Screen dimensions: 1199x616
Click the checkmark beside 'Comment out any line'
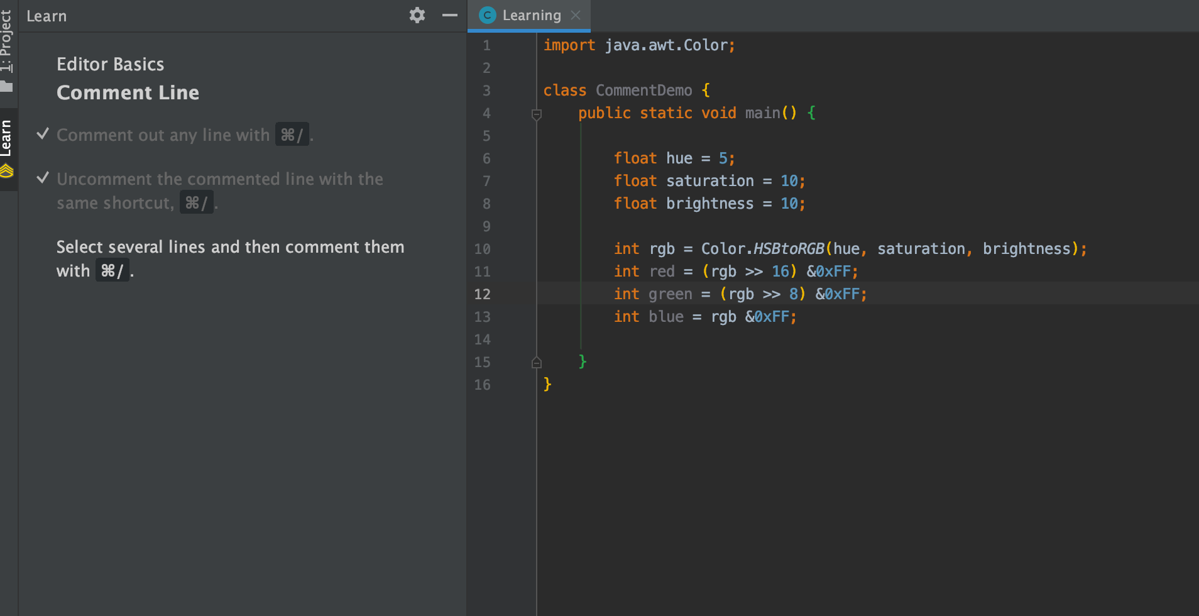point(43,133)
